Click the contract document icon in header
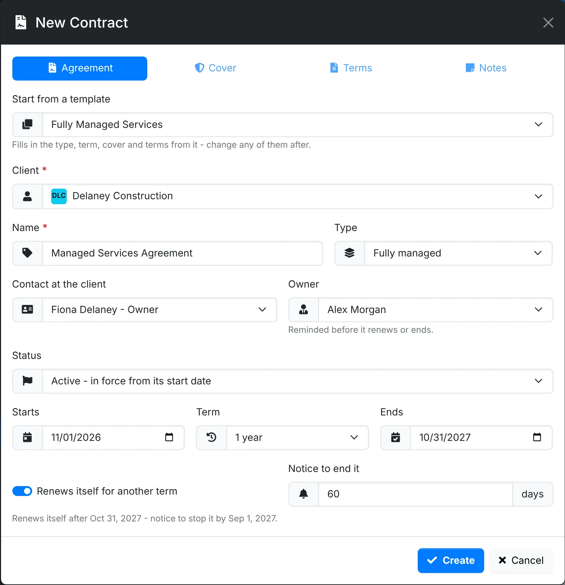The image size is (565, 585). click(21, 23)
